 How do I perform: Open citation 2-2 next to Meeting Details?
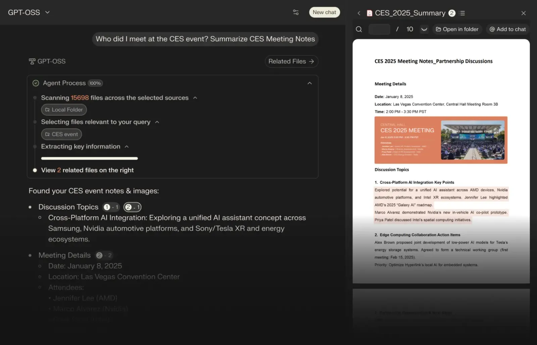[x=104, y=255]
